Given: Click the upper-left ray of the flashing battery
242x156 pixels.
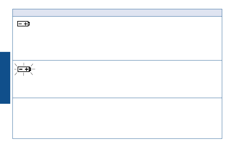Looking at the screenshot, I should click(x=16, y=65).
